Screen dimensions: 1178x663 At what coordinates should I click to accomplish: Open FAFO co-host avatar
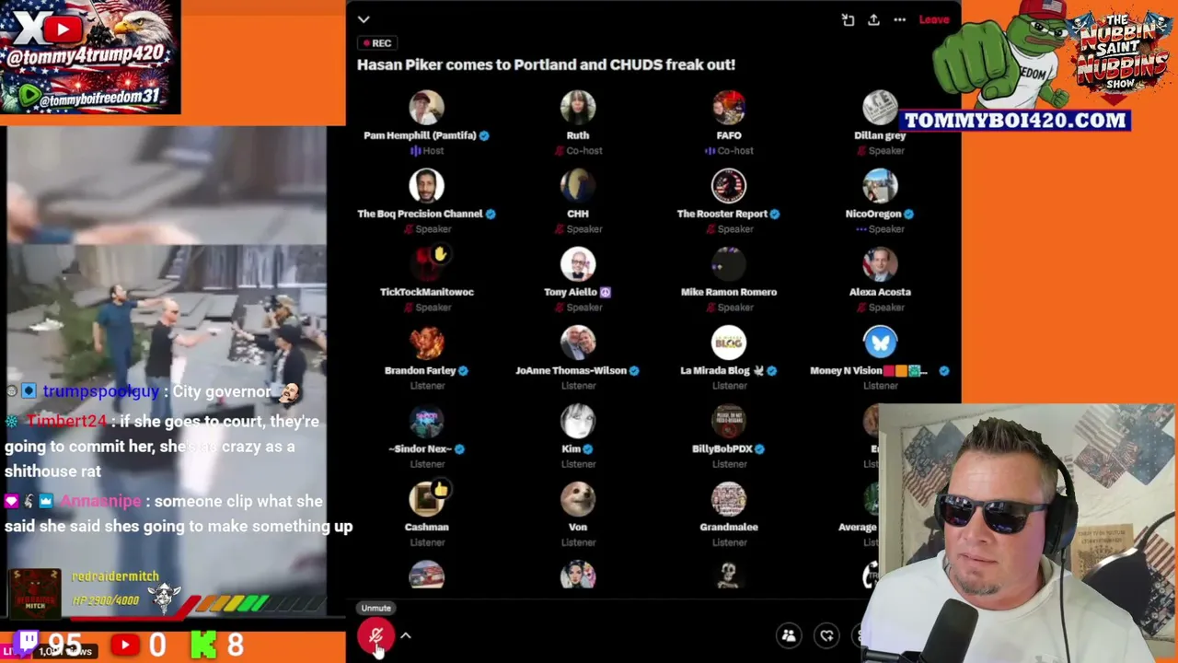(729, 108)
